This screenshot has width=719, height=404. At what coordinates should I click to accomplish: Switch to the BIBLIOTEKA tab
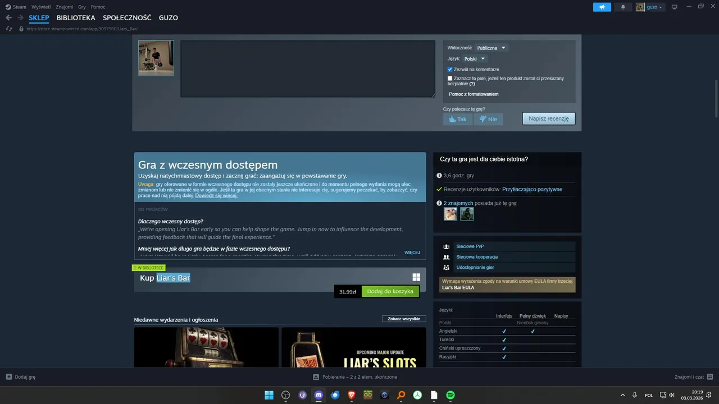coord(76,18)
